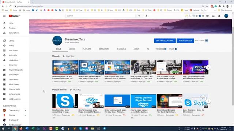Screen dimensions: 234x131
Task: Open Firefox from the taskbar
Action: pos(21,128)
